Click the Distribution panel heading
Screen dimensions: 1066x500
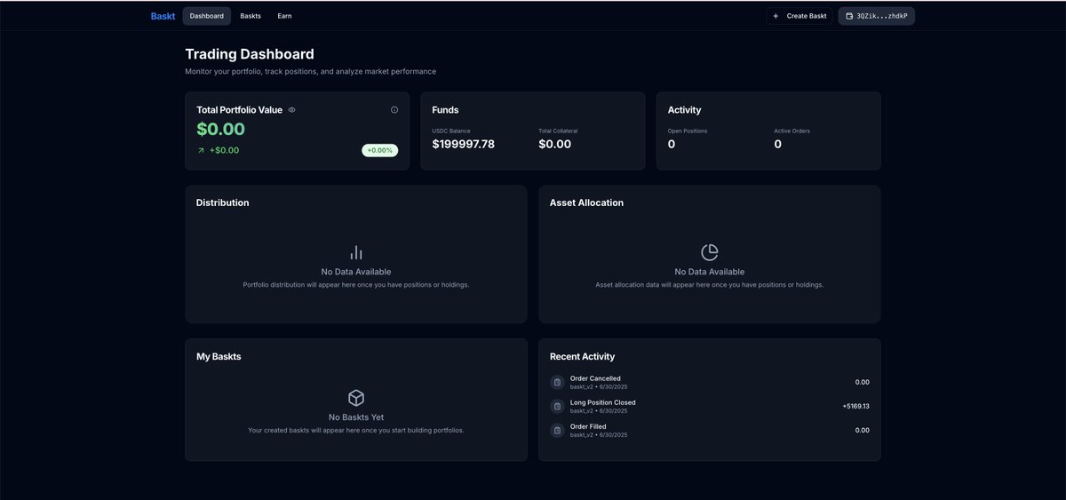(222, 202)
